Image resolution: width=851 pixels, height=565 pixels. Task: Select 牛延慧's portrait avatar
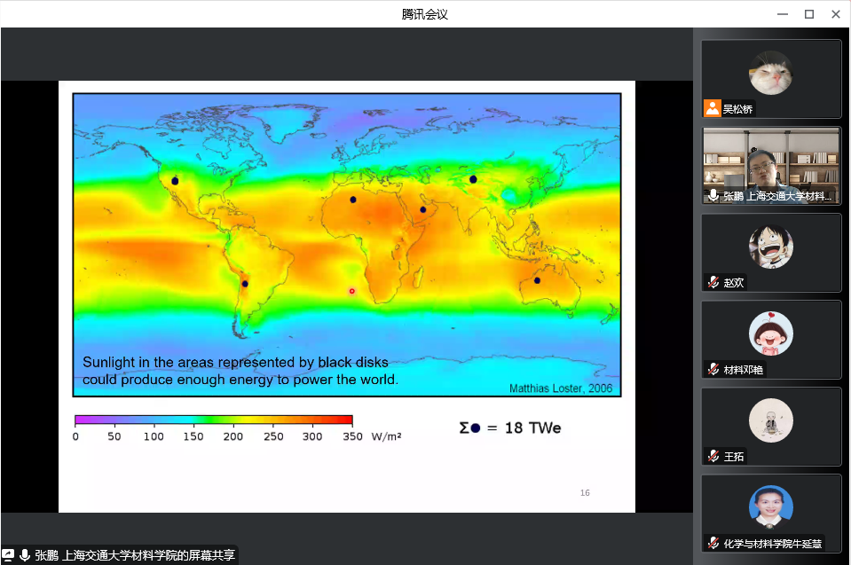pyautogui.click(x=770, y=507)
